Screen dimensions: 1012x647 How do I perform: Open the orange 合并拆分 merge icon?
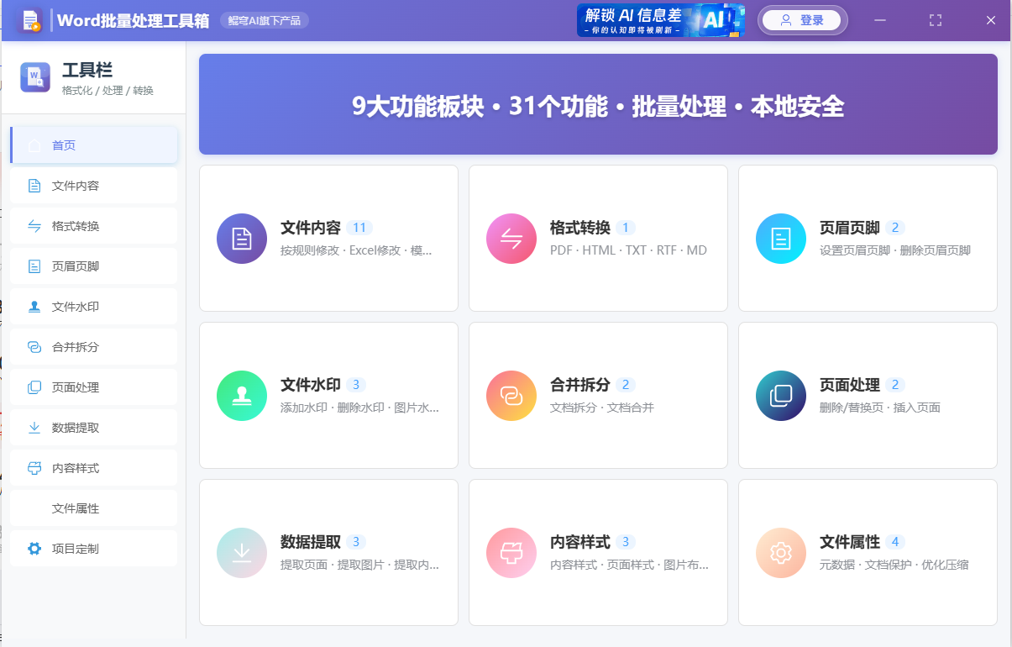coord(511,395)
